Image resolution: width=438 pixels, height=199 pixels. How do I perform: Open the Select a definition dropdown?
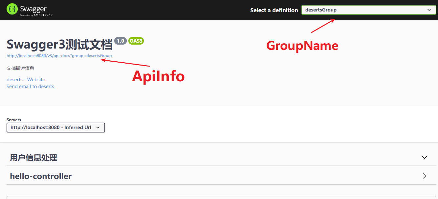(369, 10)
